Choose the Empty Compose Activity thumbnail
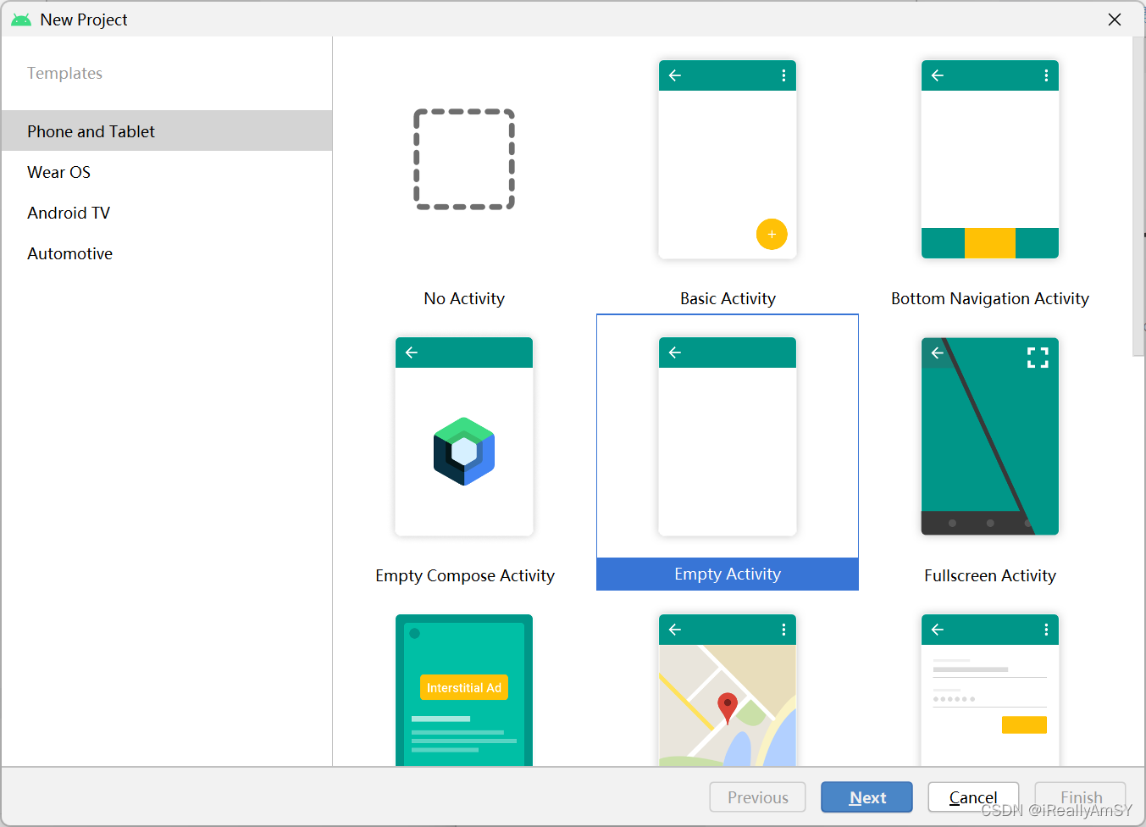 pos(464,436)
